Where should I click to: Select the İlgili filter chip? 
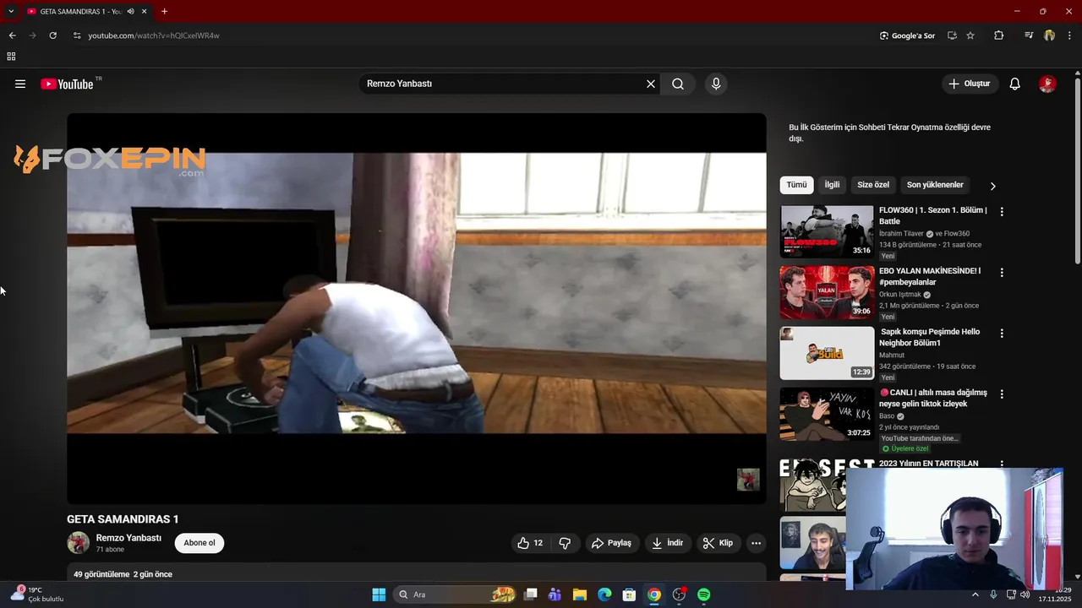coord(832,185)
